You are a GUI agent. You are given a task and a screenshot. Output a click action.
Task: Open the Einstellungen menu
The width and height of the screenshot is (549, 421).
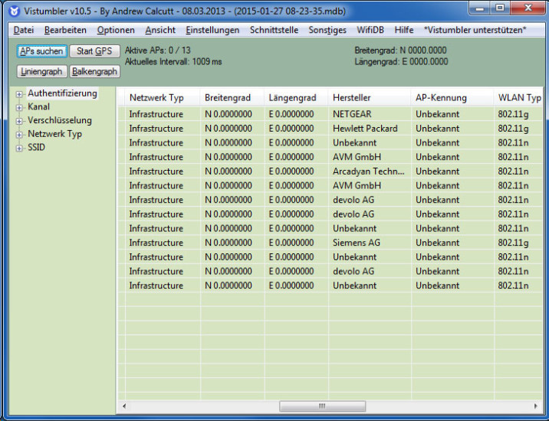click(212, 30)
